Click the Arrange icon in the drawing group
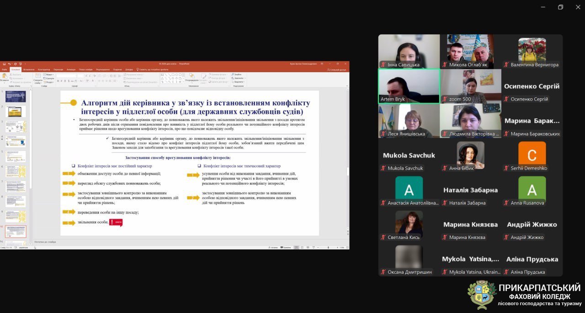The height and width of the screenshot is (313, 585). click(x=192, y=77)
